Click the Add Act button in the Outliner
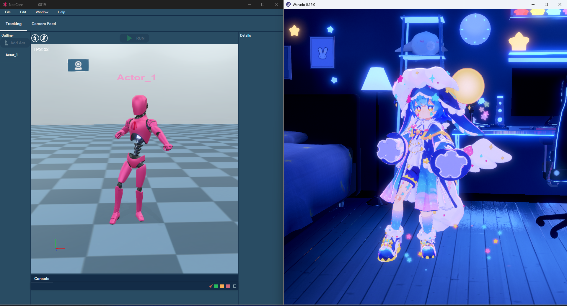Viewport: 567px width, 306px height. click(15, 43)
